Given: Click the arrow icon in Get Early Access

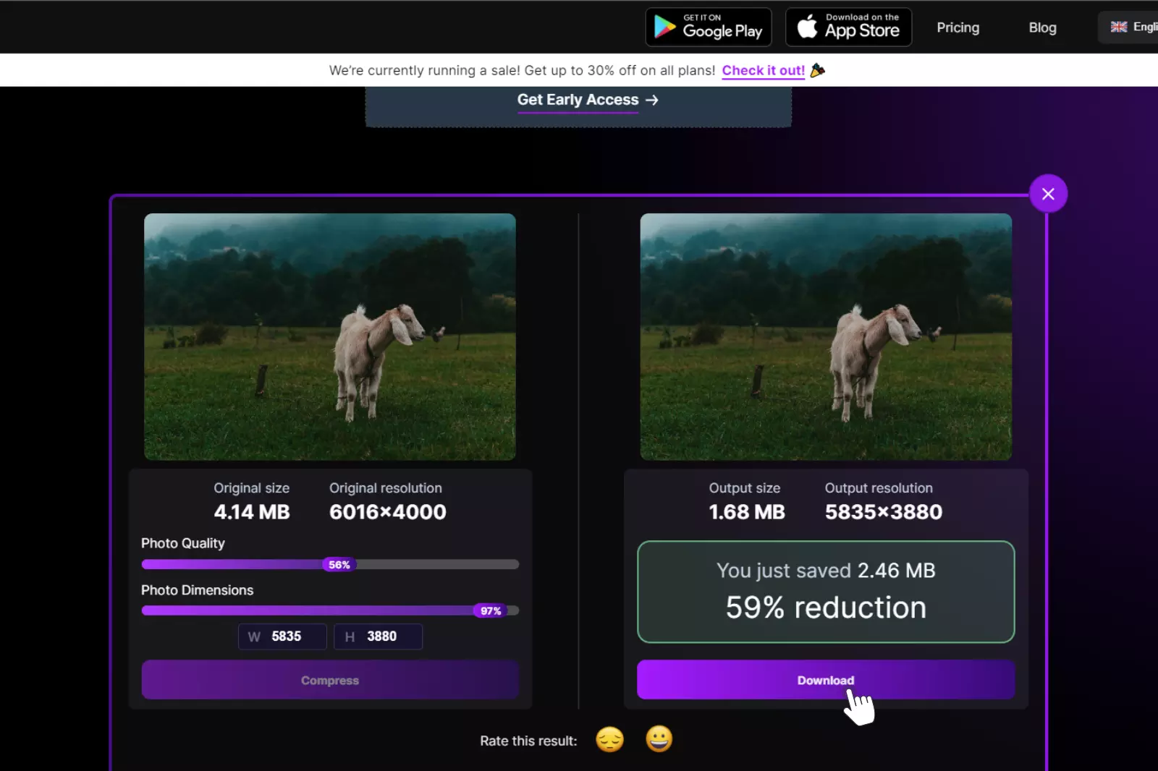Looking at the screenshot, I should (x=651, y=101).
